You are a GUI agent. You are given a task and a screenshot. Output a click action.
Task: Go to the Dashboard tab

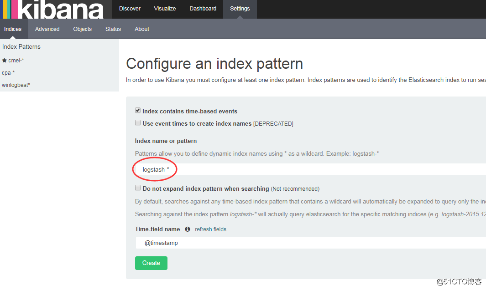(x=203, y=9)
